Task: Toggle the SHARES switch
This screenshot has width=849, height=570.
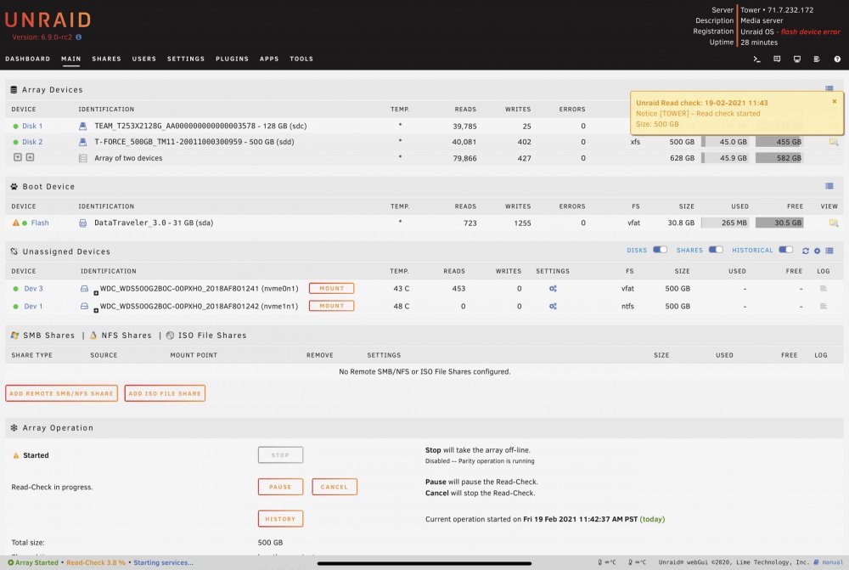Action: click(x=716, y=250)
